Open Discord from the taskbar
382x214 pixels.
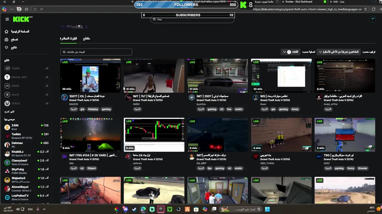pyautogui.click(x=125, y=209)
